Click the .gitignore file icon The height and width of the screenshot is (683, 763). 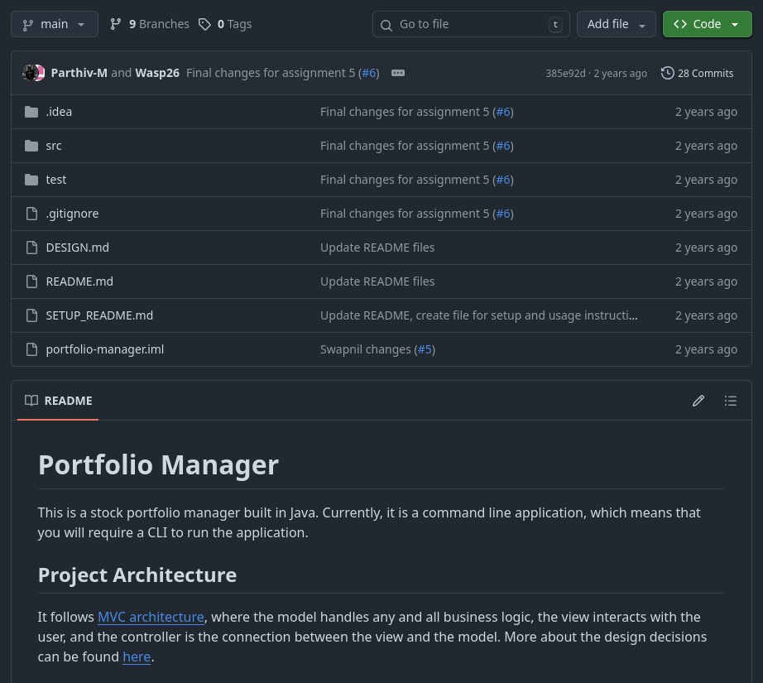31,214
